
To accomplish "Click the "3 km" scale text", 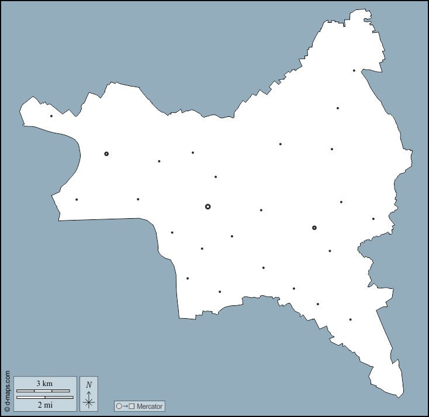I will pos(44,384).
